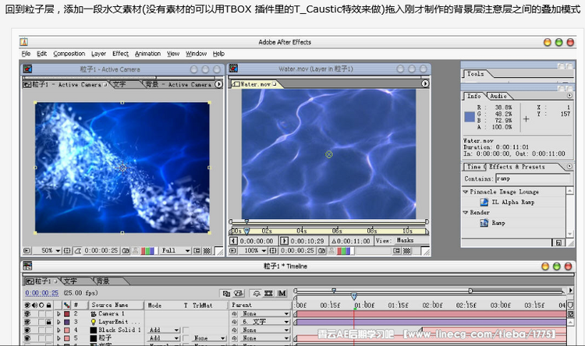Open blend Mode dropdown for Black Solid 1
Viewport: 585px width, 346px height.
164,330
